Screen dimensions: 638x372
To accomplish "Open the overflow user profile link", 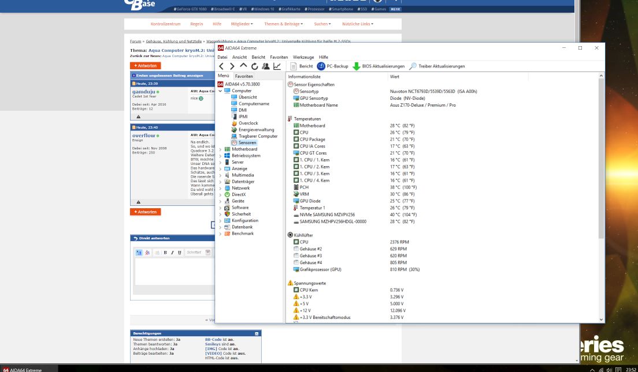I will point(144,136).
